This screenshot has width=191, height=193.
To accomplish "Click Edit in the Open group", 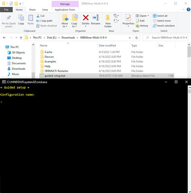I will pyautogui.click(x=140, y=21).
